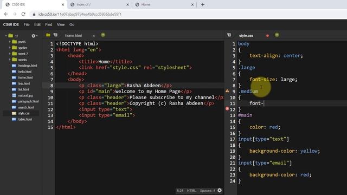Open search.html in file tree

(x=26, y=107)
